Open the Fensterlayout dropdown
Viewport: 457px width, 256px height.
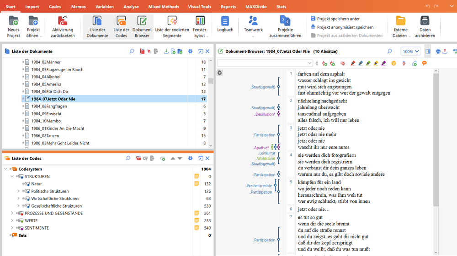(x=200, y=27)
